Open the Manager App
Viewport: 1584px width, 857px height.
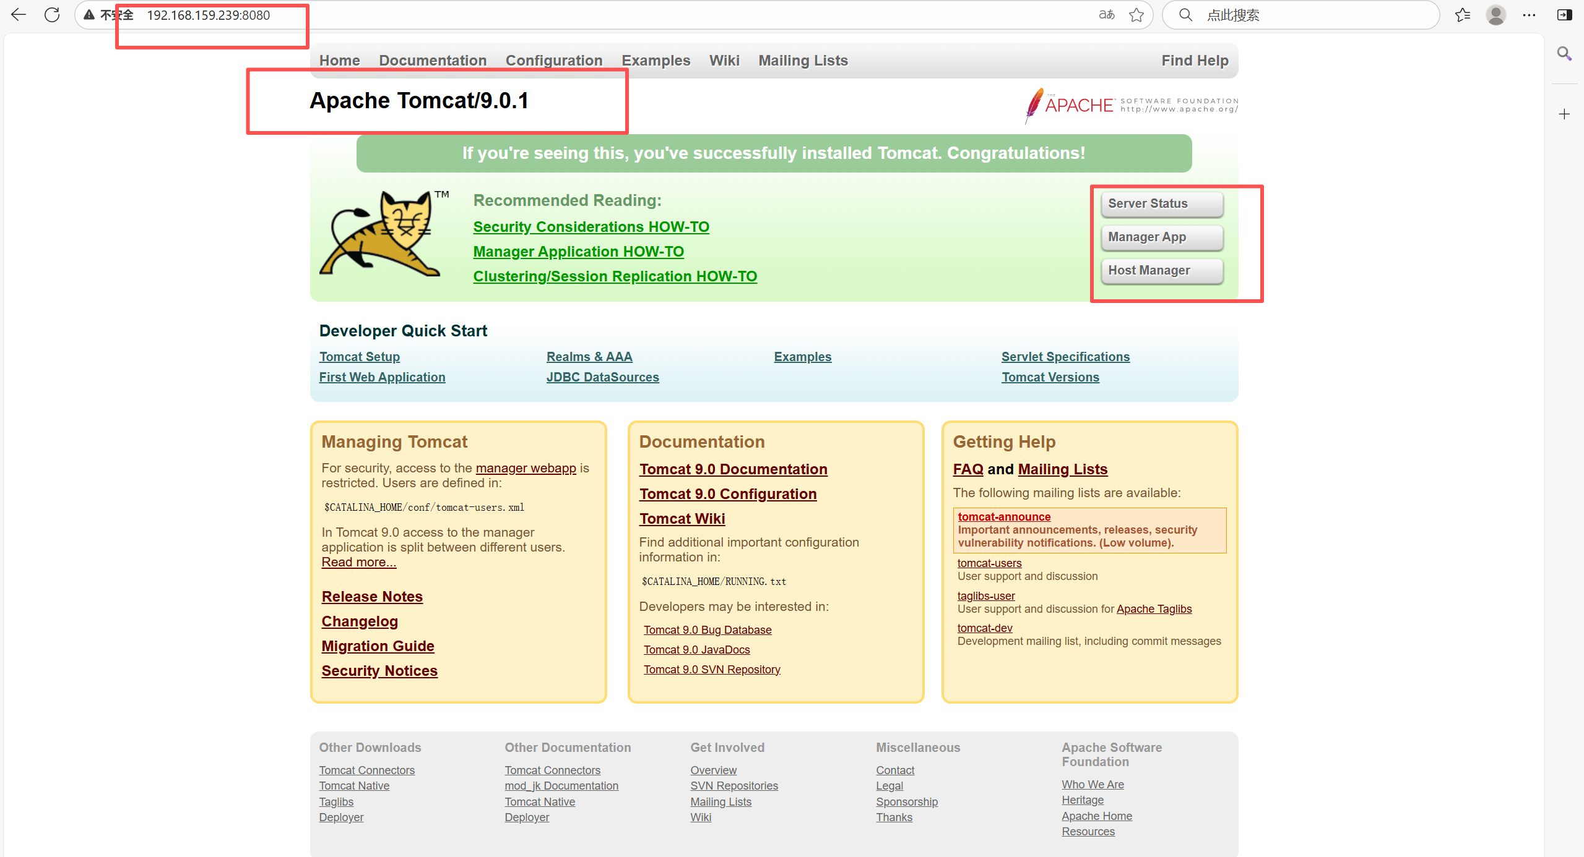point(1161,237)
